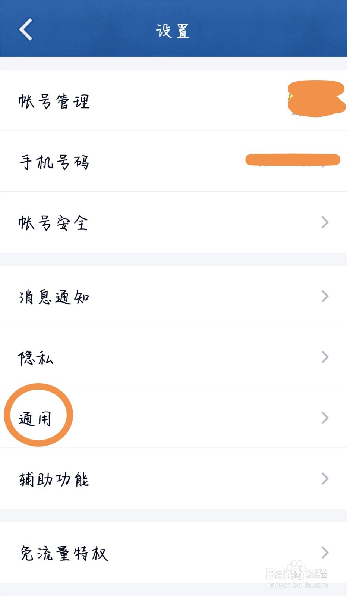Viewport: 347px width, 597px height.
Task: Open 消息通知 message notifications
Action: click(54, 297)
